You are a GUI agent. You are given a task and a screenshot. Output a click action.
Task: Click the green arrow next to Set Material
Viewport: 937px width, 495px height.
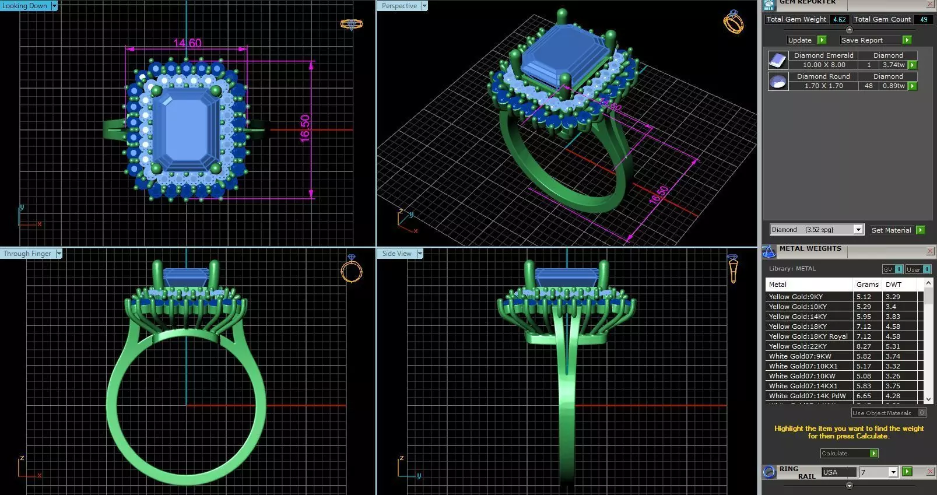(920, 230)
